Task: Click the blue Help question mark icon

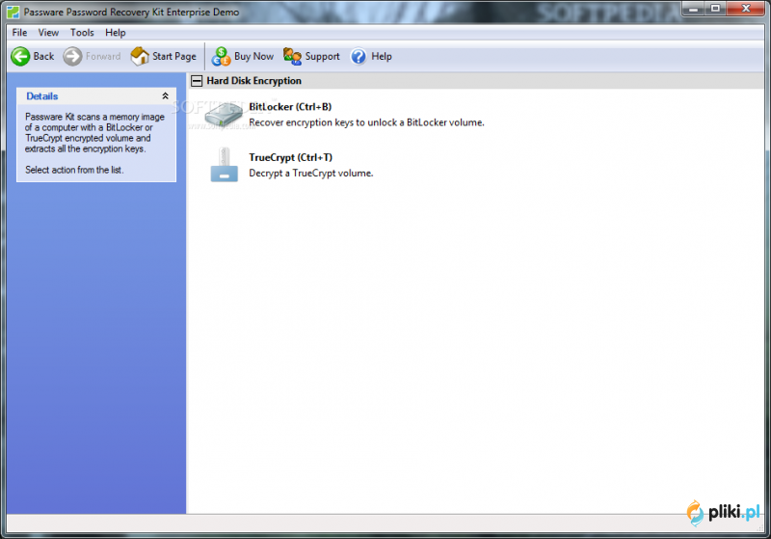Action: [x=359, y=57]
